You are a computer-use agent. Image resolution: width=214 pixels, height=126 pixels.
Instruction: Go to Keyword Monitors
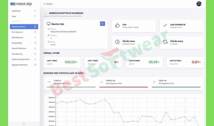point(24,48)
